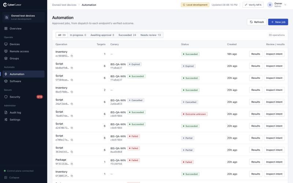This screenshot has height=183, width=293.
Task: Open Remote access icon in sidebar
Action: coord(6,51)
